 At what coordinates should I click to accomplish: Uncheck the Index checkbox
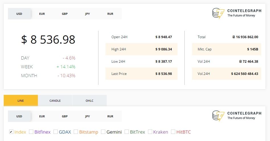(x=11, y=132)
